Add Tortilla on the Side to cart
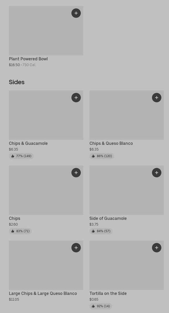This screenshot has height=313, width=169. (x=157, y=248)
